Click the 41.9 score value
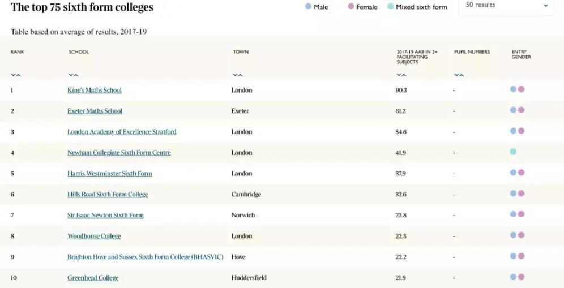The image size is (564, 288). click(401, 152)
